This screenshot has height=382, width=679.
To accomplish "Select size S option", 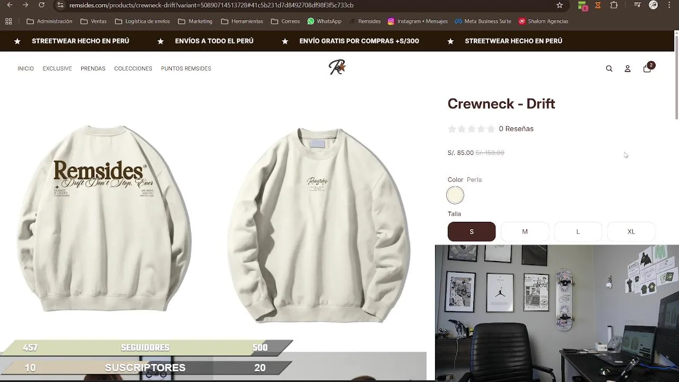I will (x=472, y=231).
